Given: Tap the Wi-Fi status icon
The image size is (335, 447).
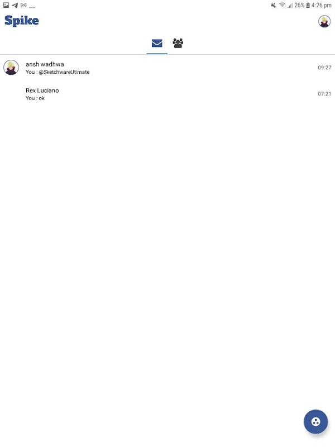Looking at the screenshot, I should [283, 5].
